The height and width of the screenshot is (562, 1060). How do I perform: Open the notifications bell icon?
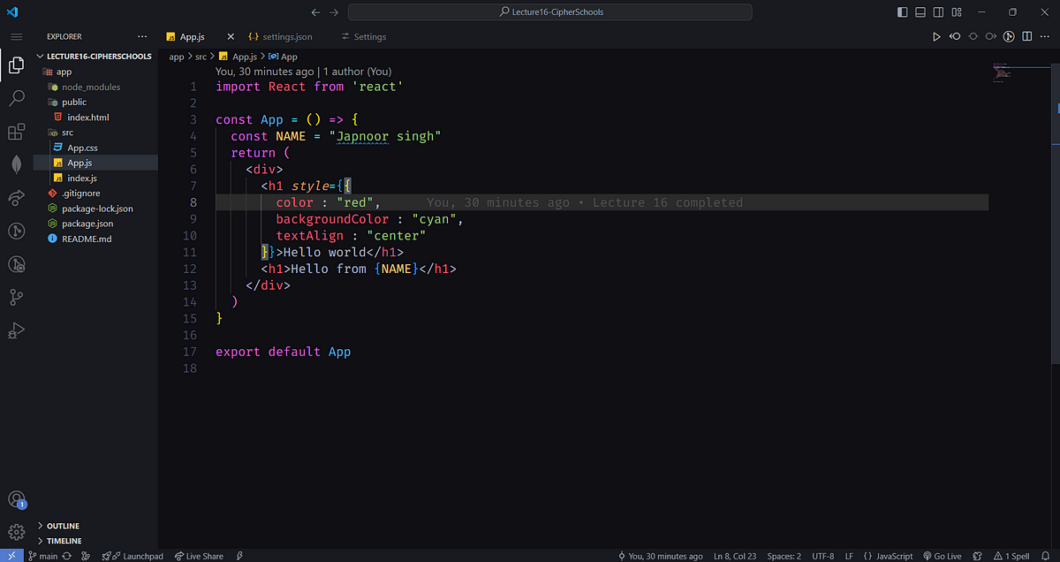coord(1046,556)
